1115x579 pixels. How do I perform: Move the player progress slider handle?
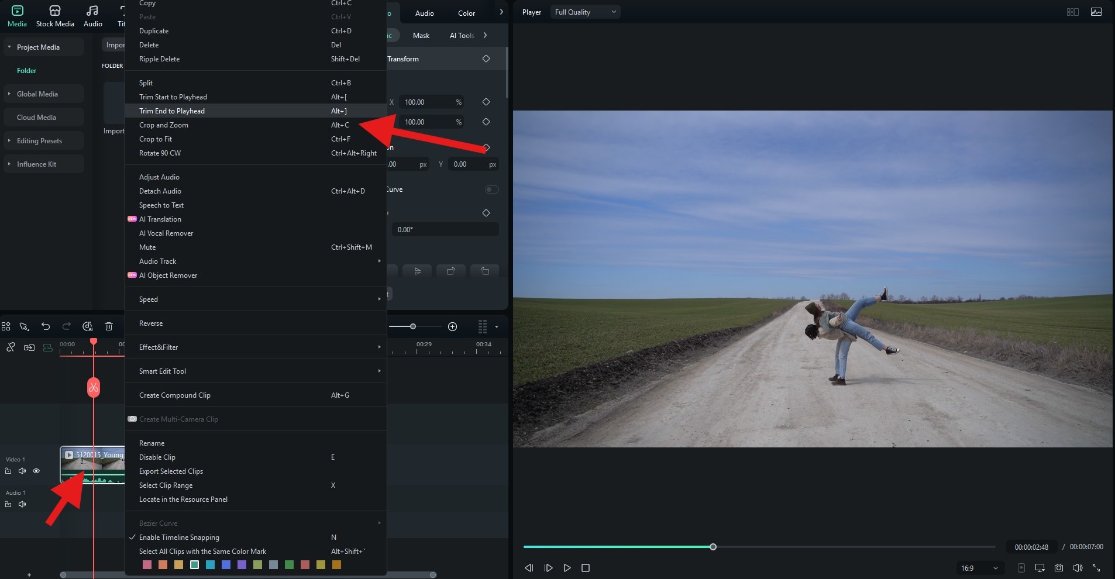713,547
